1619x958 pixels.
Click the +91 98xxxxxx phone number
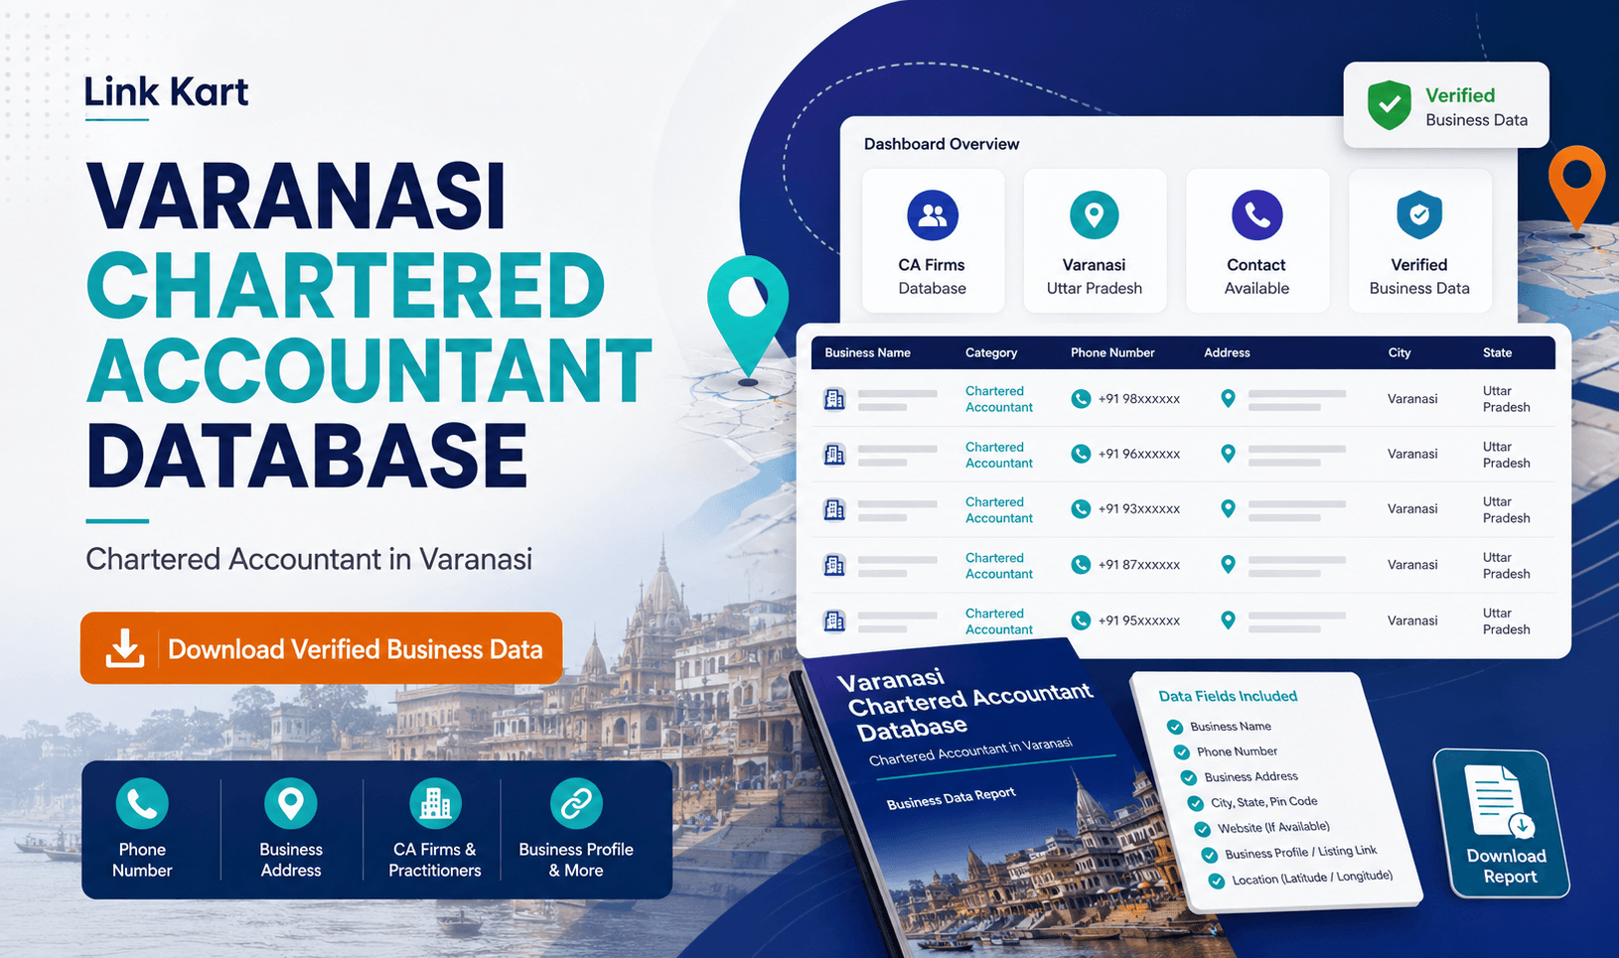(x=1139, y=399)
